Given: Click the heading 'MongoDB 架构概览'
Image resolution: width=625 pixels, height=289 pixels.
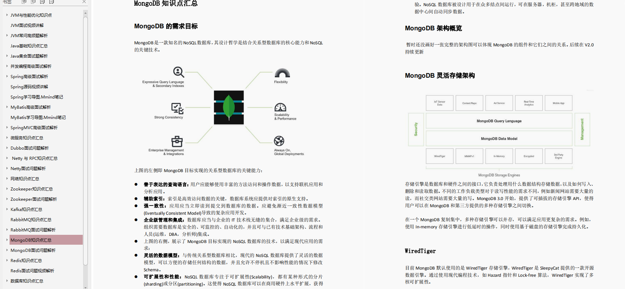Looking at the screenshot, I should tap(433, 28).
